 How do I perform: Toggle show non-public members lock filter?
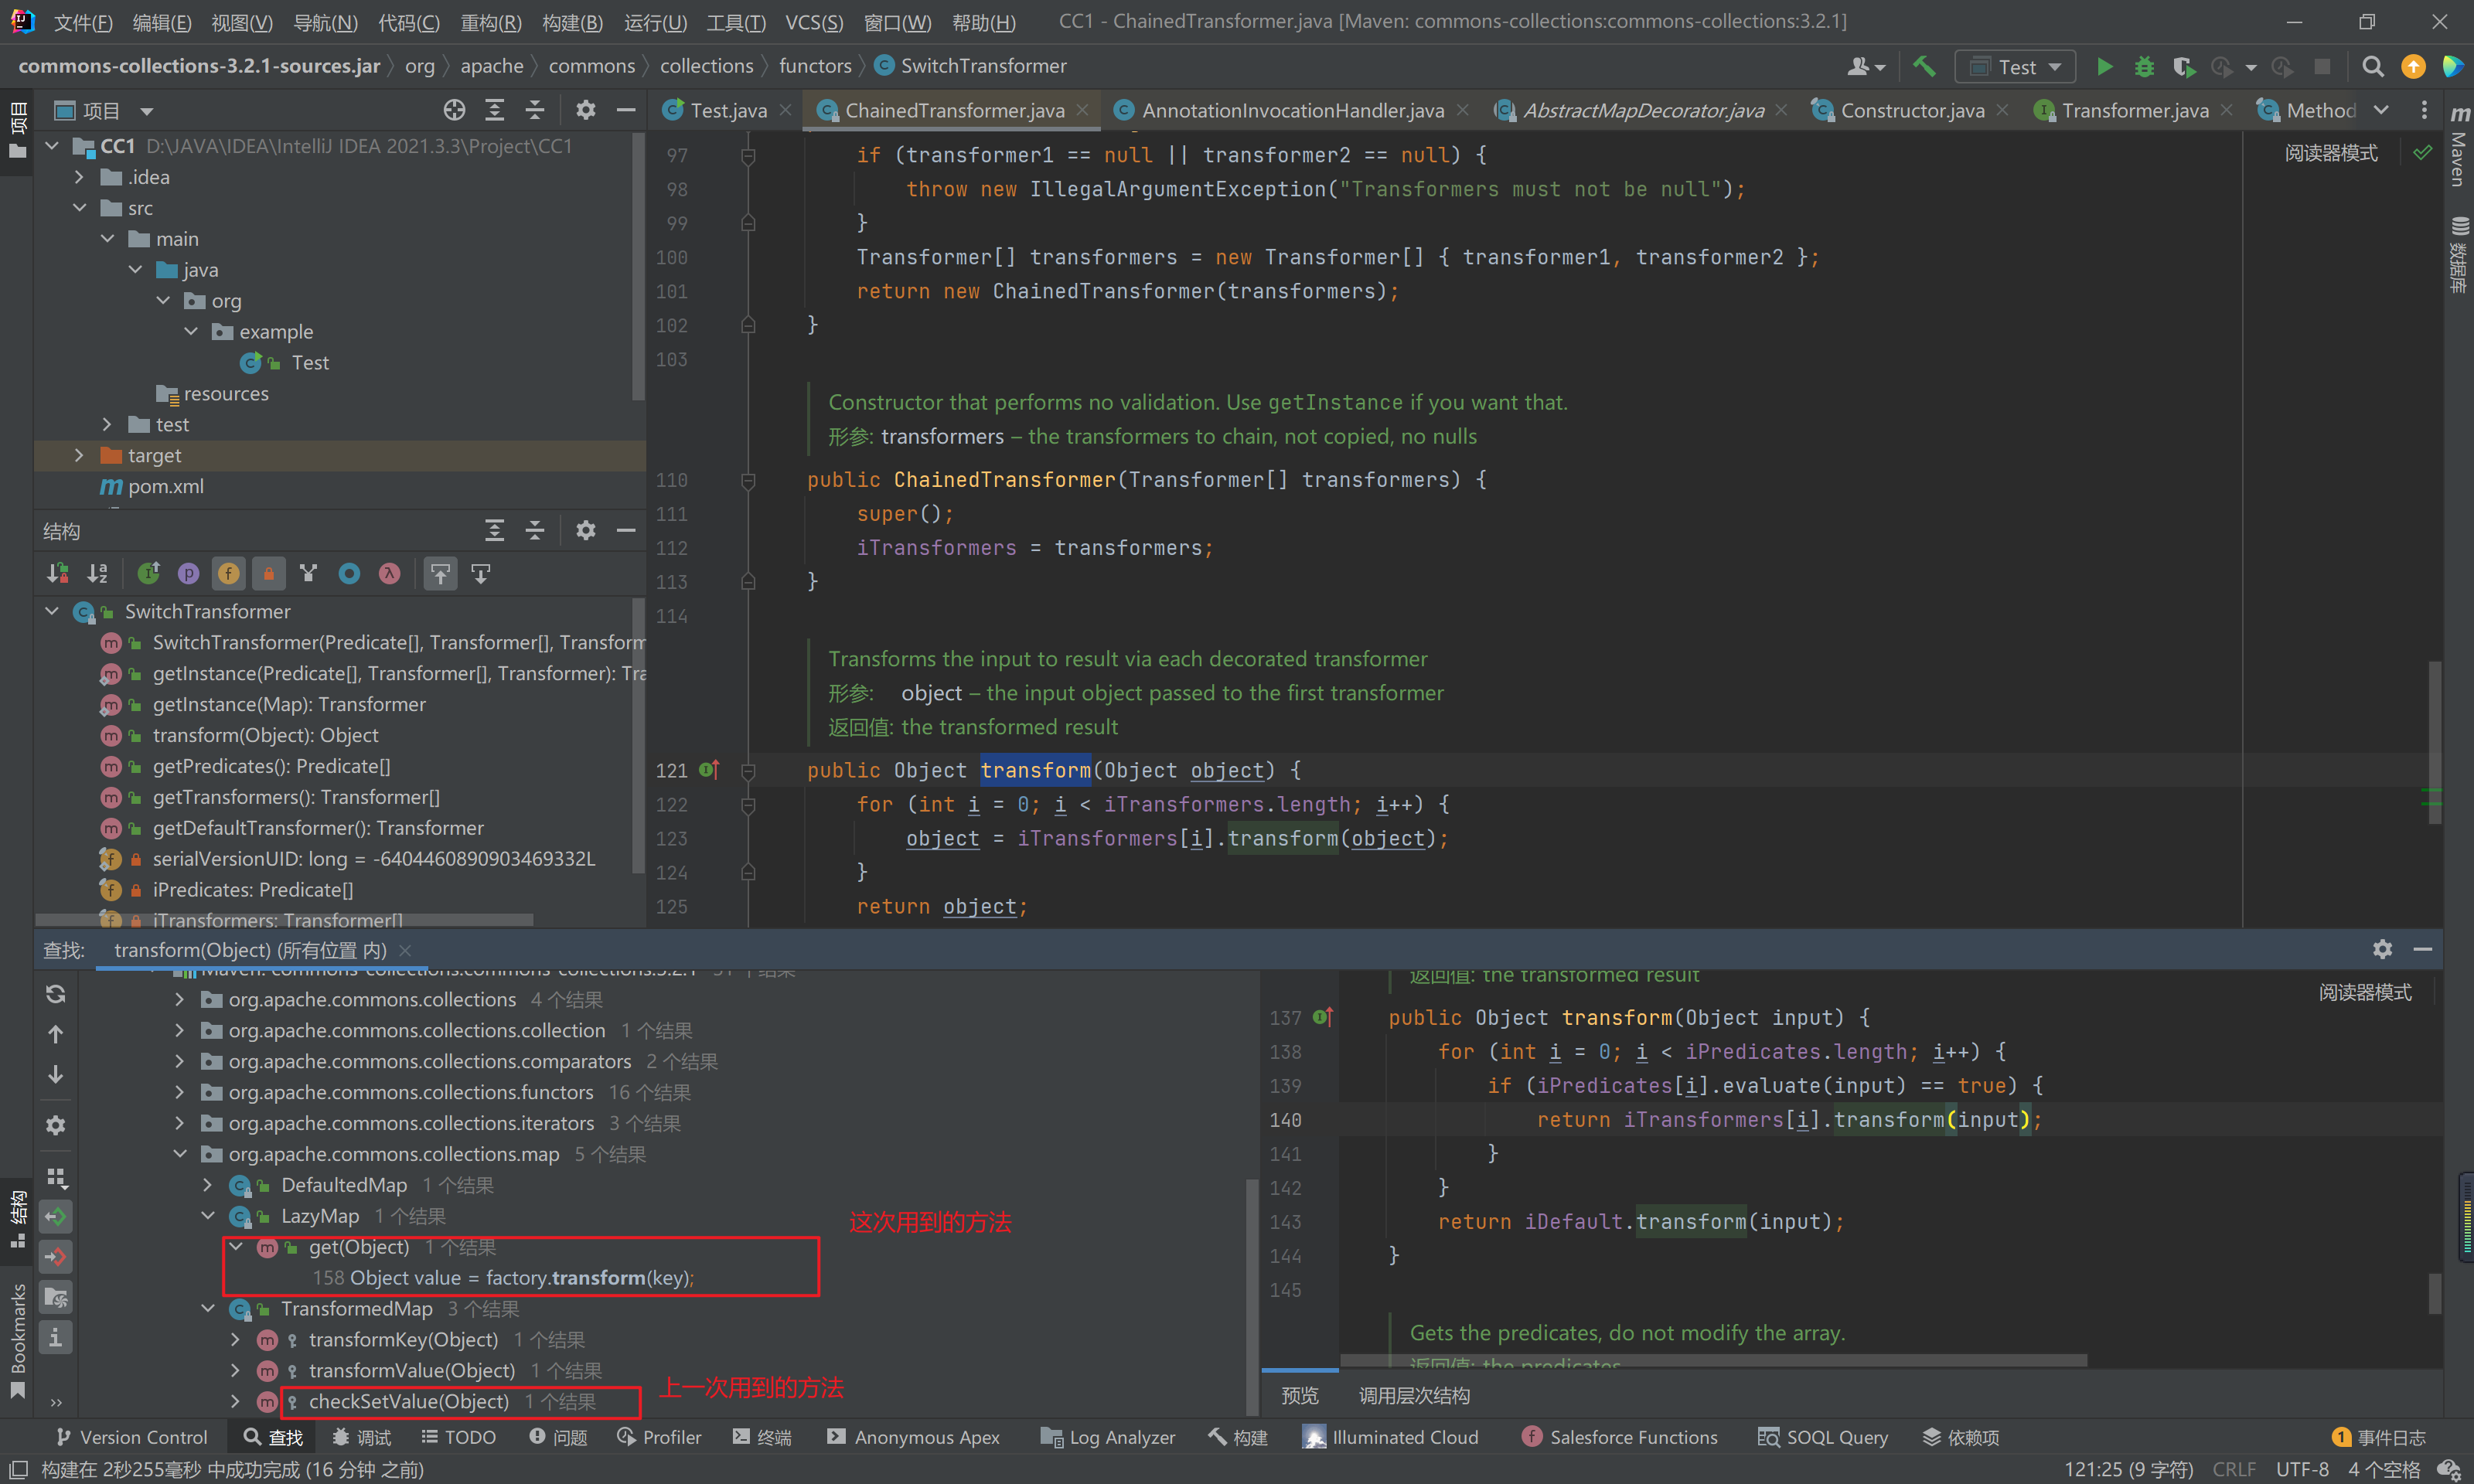pos(269,573)
